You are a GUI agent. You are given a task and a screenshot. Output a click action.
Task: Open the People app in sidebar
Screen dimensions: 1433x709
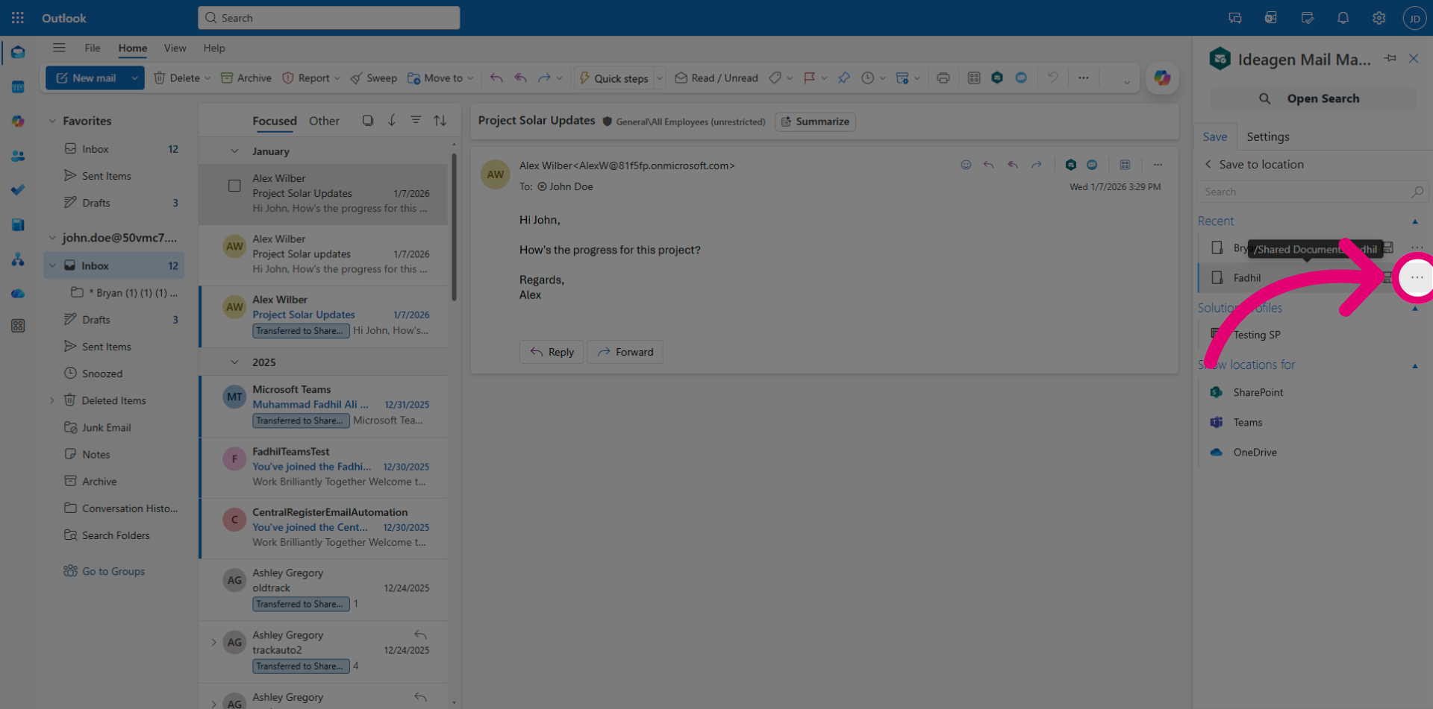[18, 156]
